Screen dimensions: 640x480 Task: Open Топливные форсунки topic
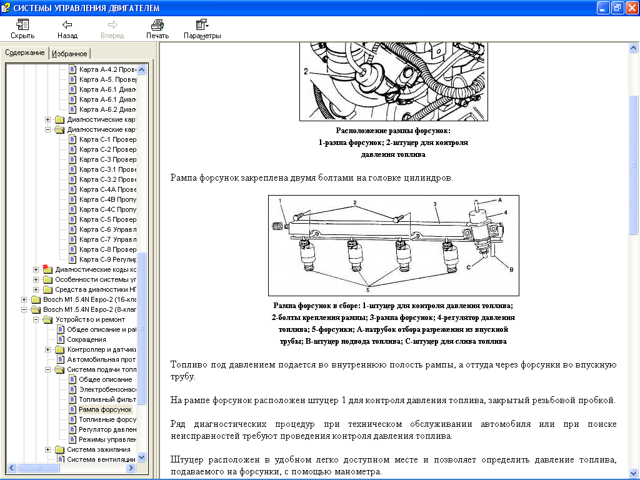(107, 419)
